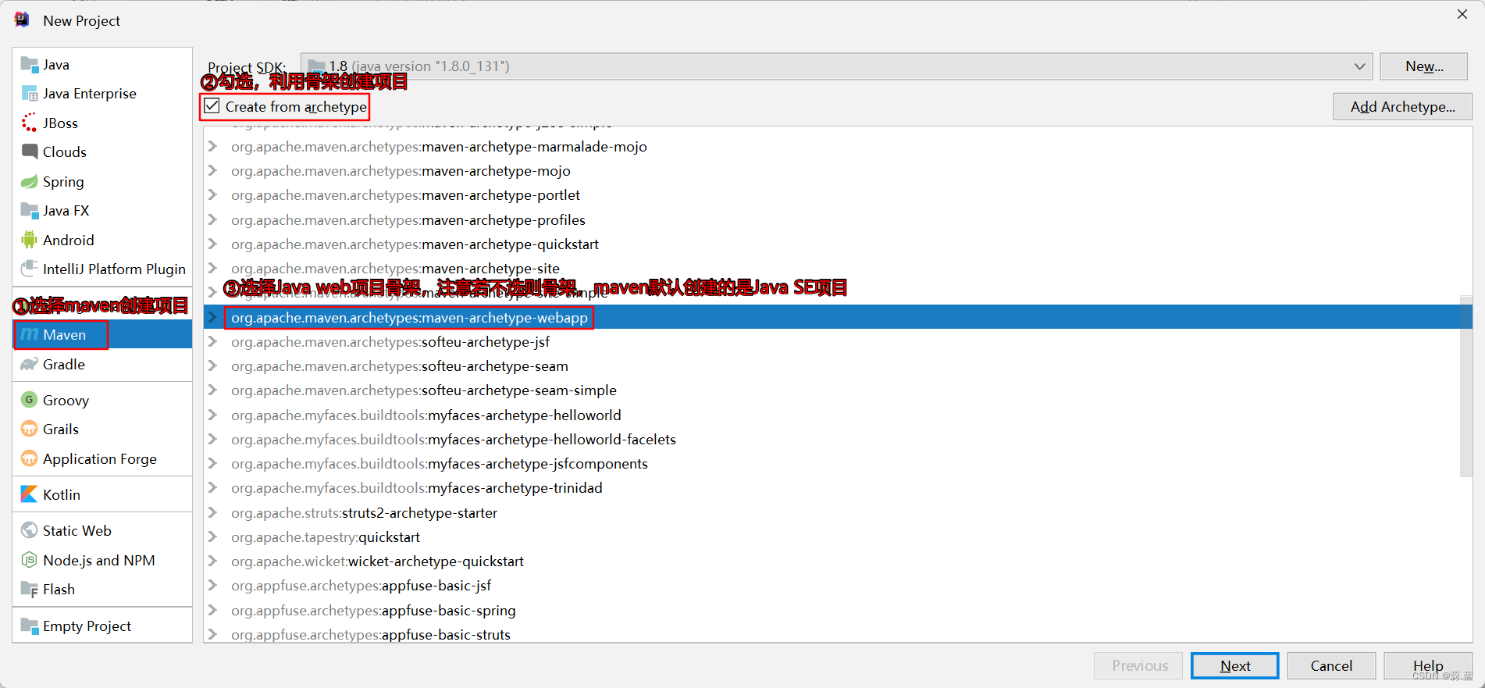Click the Add Archetype... button
This screenshot has height=688, width=1485.
pos(1402,106)
